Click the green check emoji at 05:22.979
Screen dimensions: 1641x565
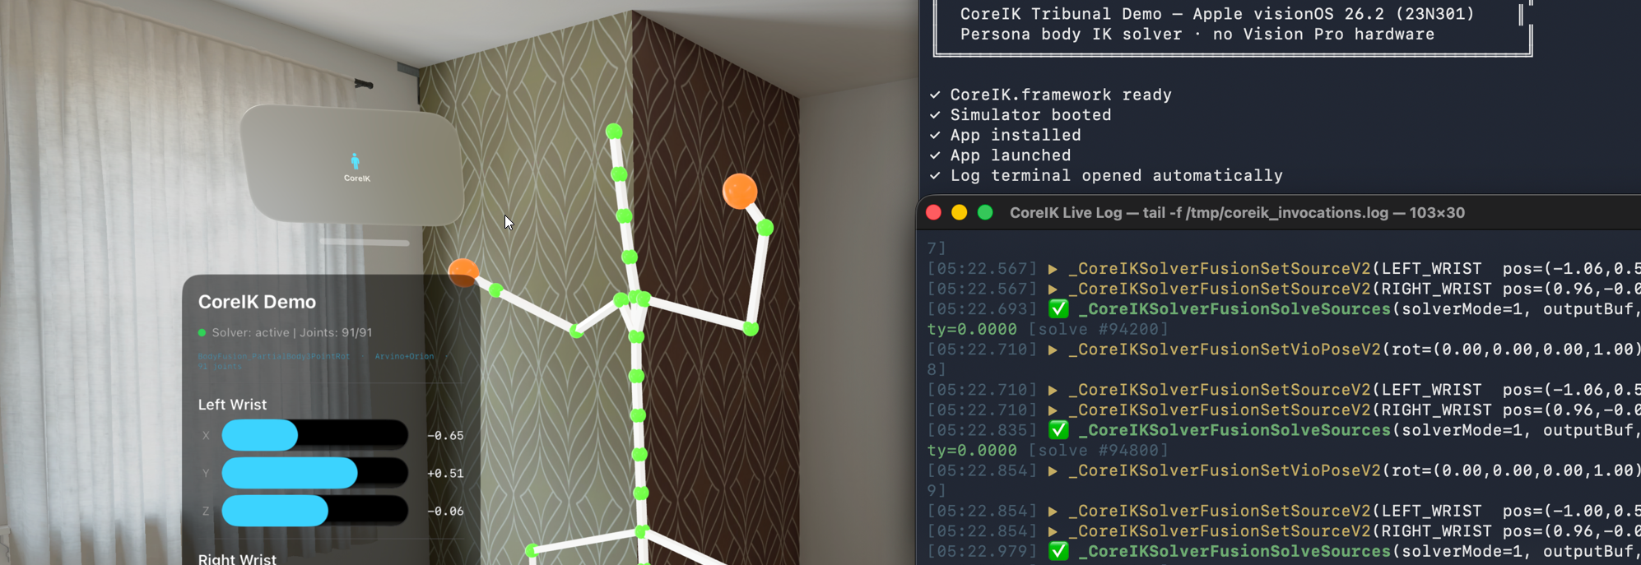[1058, 551]
